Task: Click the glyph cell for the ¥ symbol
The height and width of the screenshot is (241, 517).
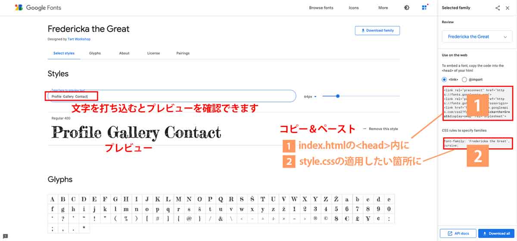Action: coord(368,219)
